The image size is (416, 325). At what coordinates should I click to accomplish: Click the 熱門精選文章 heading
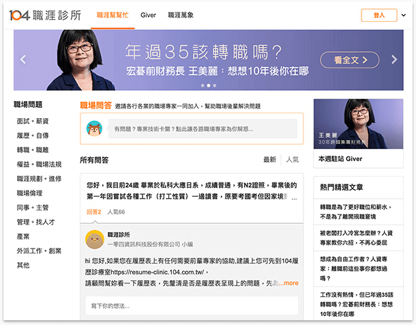point(342,187)
